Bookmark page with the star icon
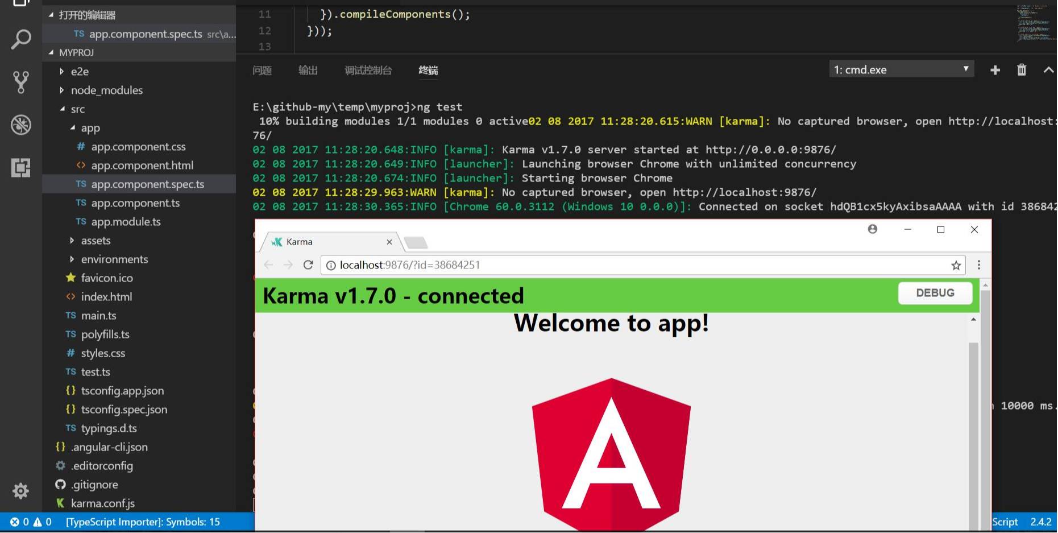 coord(956,265)
